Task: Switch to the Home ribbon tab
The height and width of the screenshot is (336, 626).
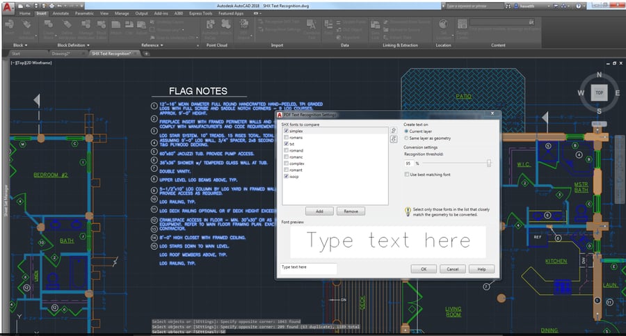Action: tap(25, 13)
